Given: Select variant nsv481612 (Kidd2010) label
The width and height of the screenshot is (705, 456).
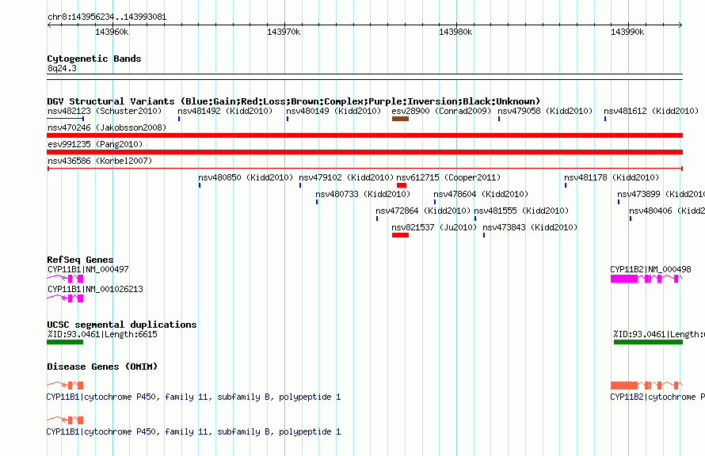Looking at the screenshot, I should tap(651, 111).
